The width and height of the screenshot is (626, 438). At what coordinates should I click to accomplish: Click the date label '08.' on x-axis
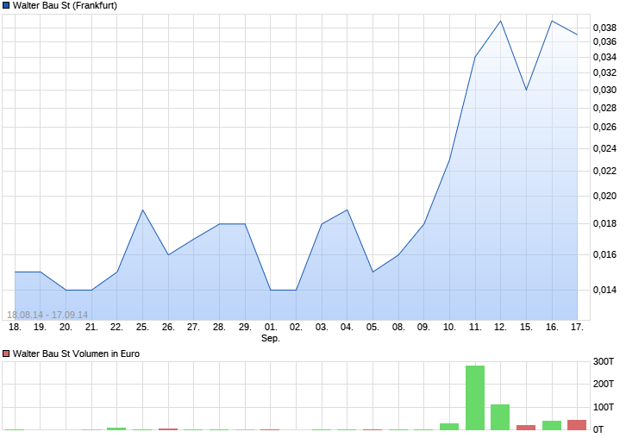[398, 327]
